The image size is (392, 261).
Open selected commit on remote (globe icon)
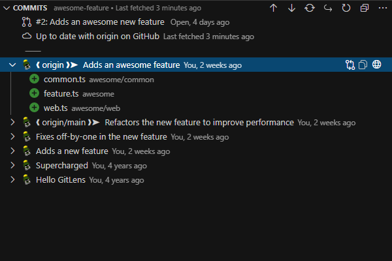coord(377,65)
